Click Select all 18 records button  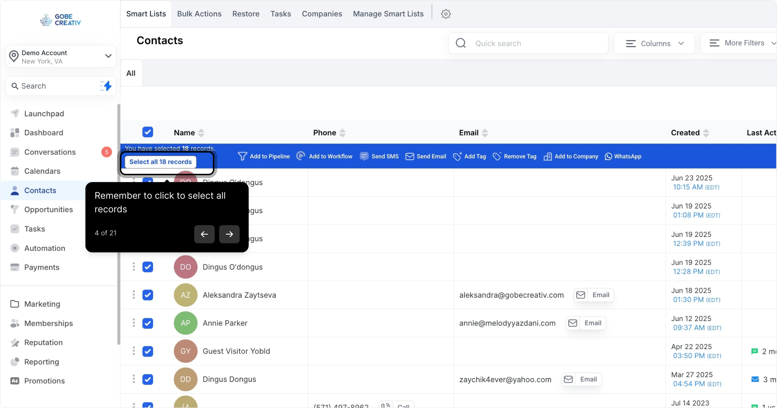(161, 162)
